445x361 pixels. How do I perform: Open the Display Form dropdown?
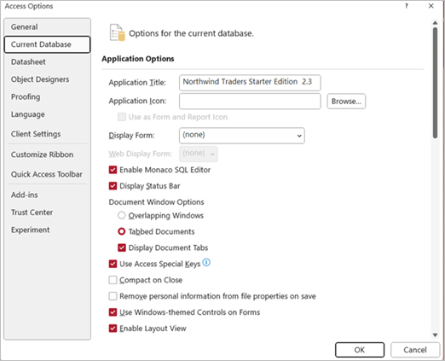pos(242,136)
